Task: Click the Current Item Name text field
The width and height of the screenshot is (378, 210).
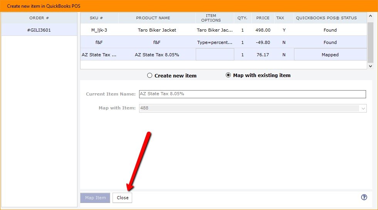Action: point(252,94)
